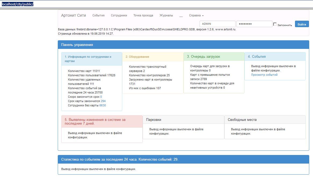Open the События navigation item
This screenshot has height=177, width=313.
[x=98, y=16]
